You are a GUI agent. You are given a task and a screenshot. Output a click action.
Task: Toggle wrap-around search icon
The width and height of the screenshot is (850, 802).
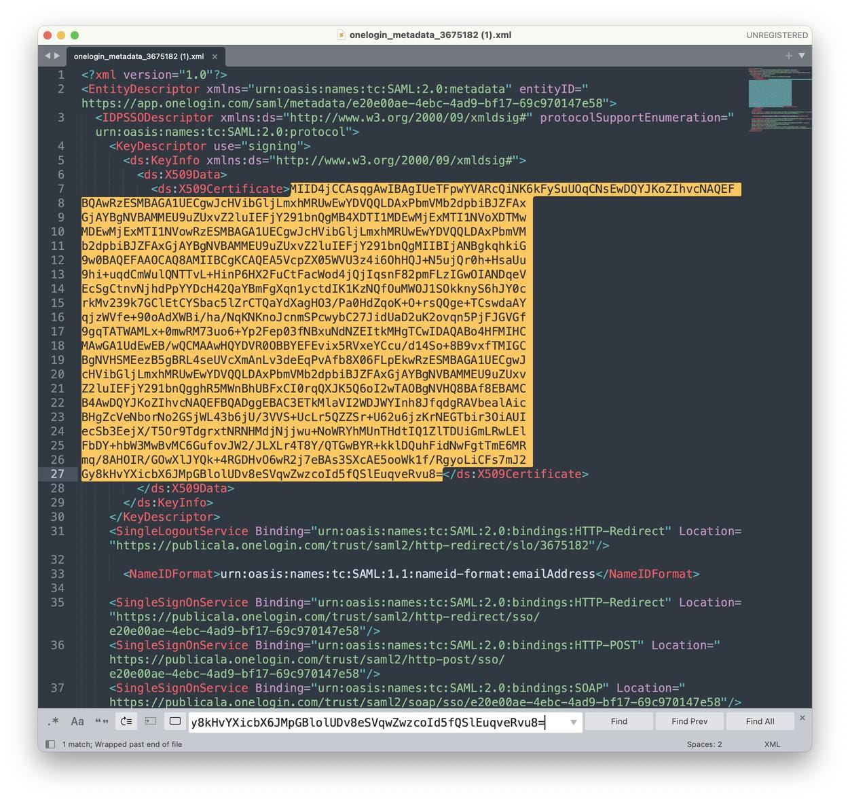tap(126, 721)
